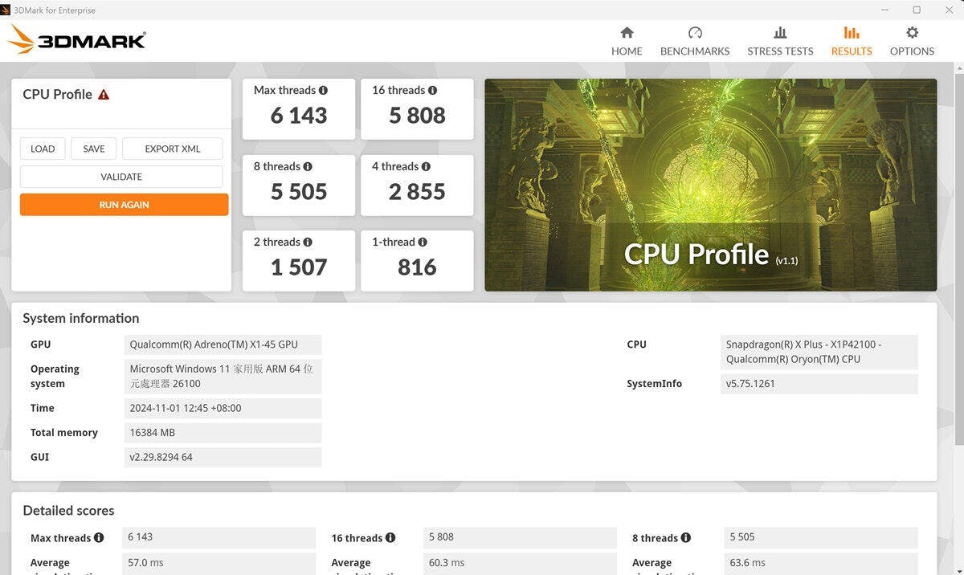
Task: Click info icon next to 16 threads tile
Action: 432,91
